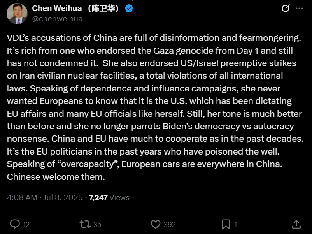Viewport: 312px width, 234px height.
Task: Click the like count 392
Action: point(169,225)
